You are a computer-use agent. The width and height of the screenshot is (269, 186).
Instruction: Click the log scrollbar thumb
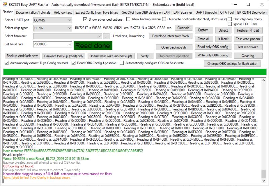pos(264,174)
